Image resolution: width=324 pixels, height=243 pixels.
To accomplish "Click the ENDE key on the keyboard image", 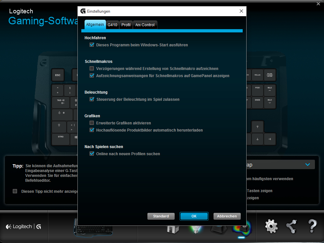I will pos(258,102).
